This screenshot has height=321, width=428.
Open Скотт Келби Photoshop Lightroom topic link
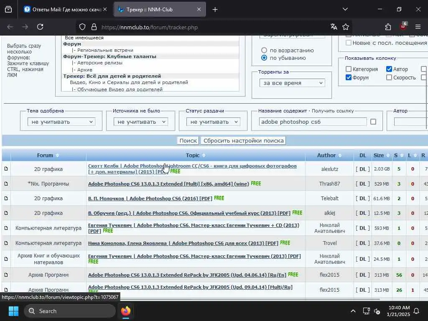tap(192, 168)
